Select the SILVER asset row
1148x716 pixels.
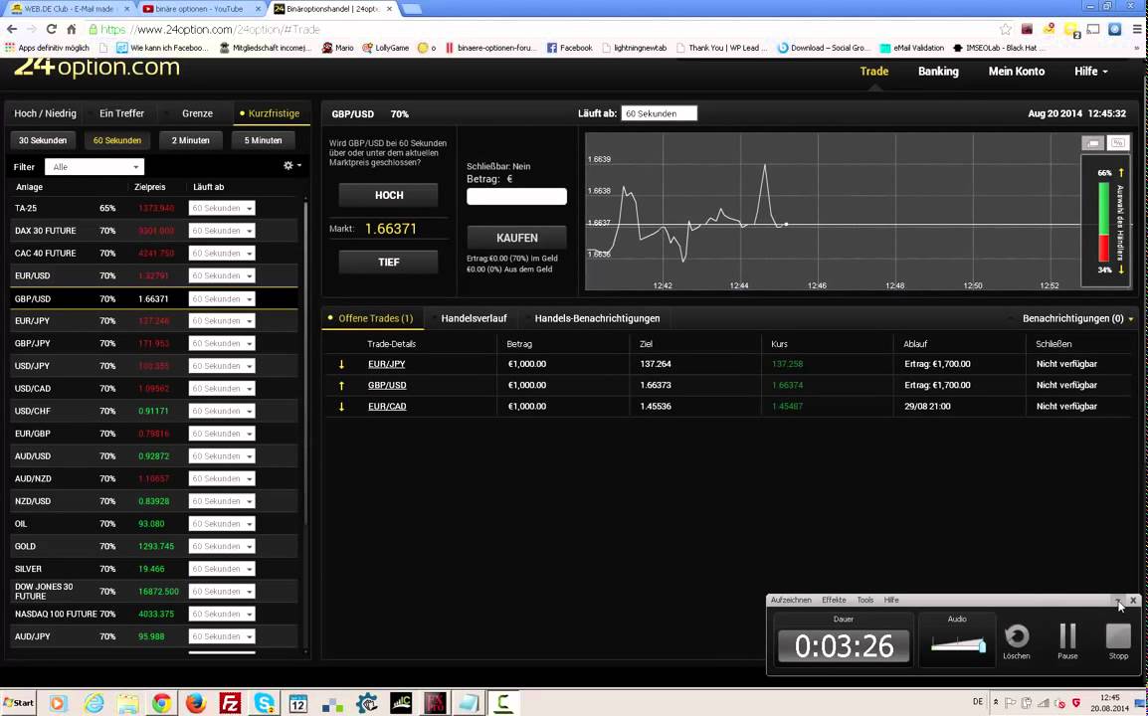tap(154, 569)
